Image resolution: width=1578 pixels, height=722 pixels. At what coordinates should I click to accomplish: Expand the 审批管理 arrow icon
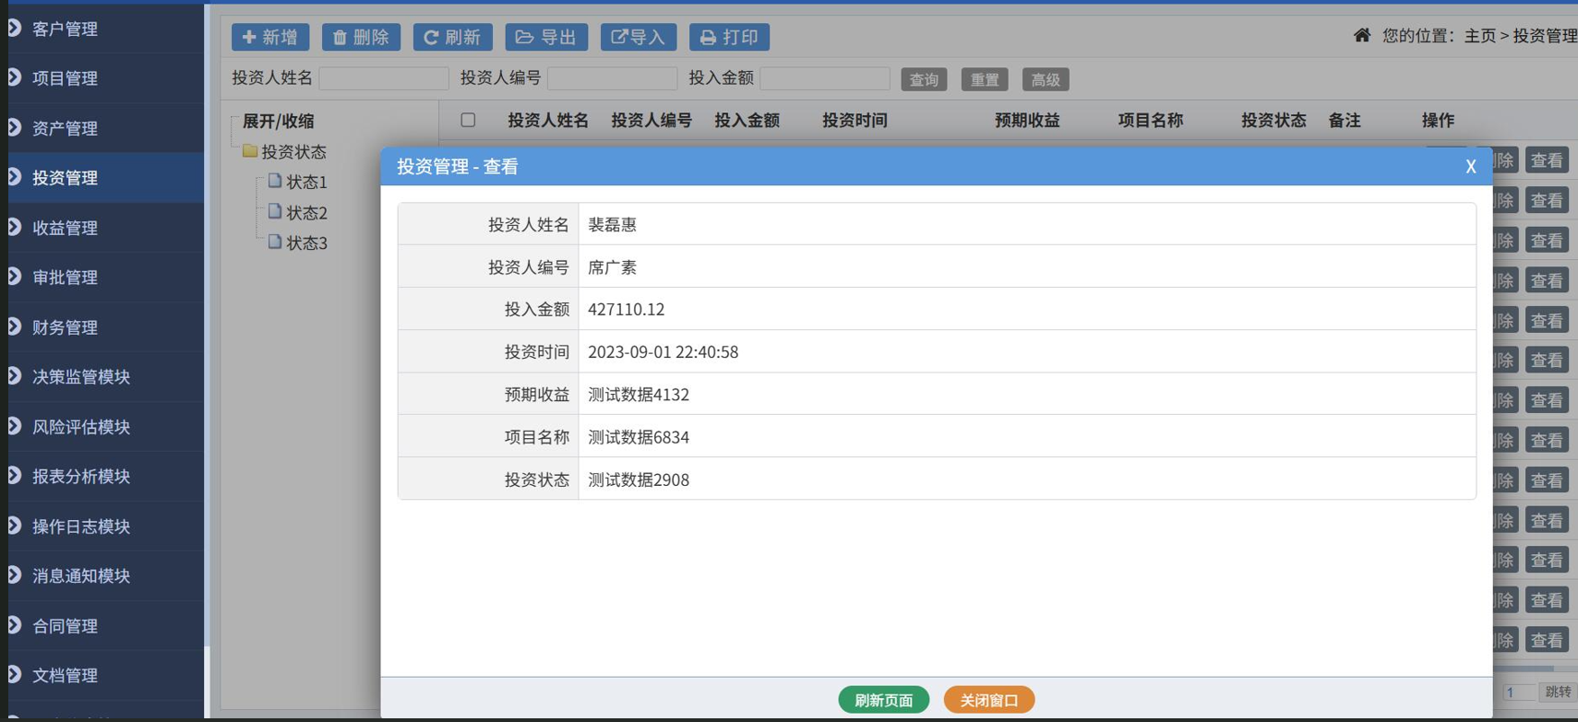(x=15, y=277)
